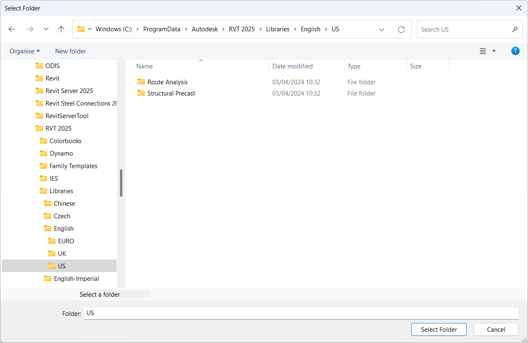Select the Structural Precast folder name

171,93
